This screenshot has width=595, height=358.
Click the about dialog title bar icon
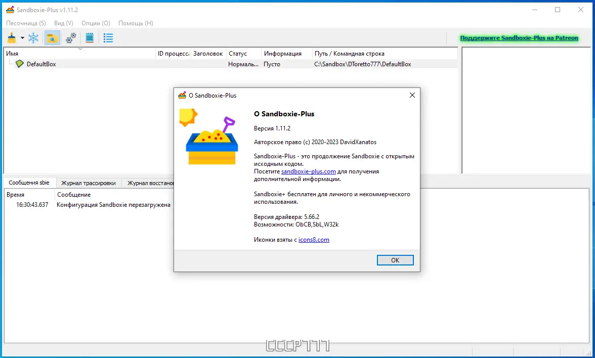[182, 95]
